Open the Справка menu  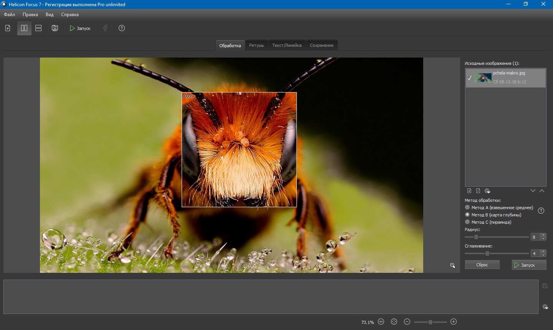point(70,15)
